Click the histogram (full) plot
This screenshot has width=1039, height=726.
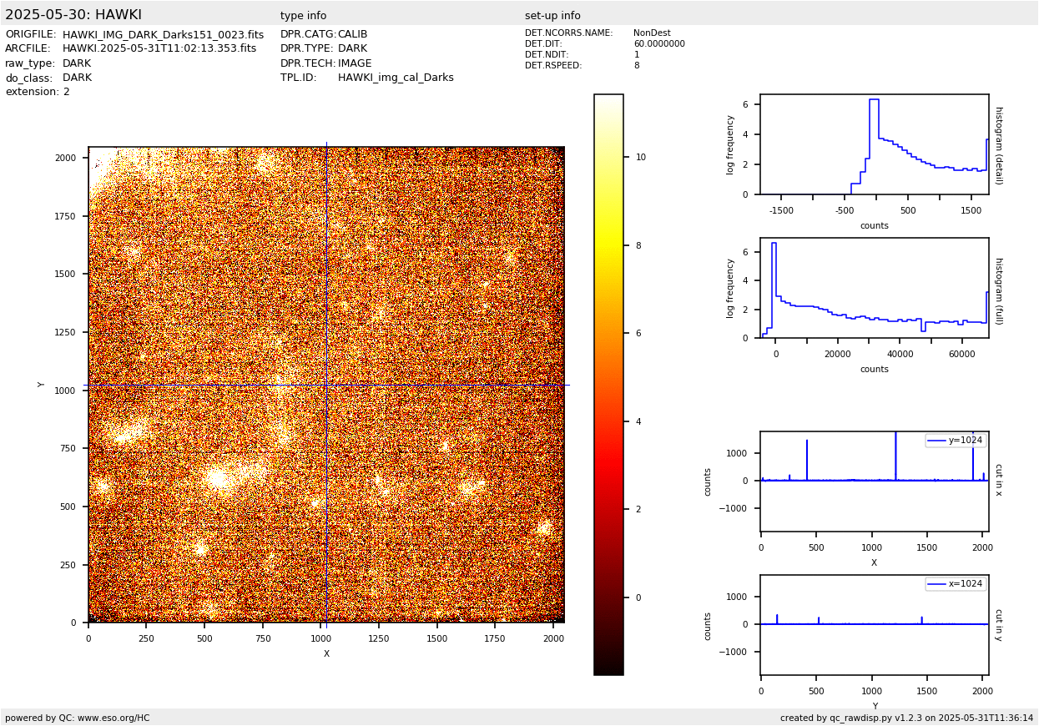874,288
